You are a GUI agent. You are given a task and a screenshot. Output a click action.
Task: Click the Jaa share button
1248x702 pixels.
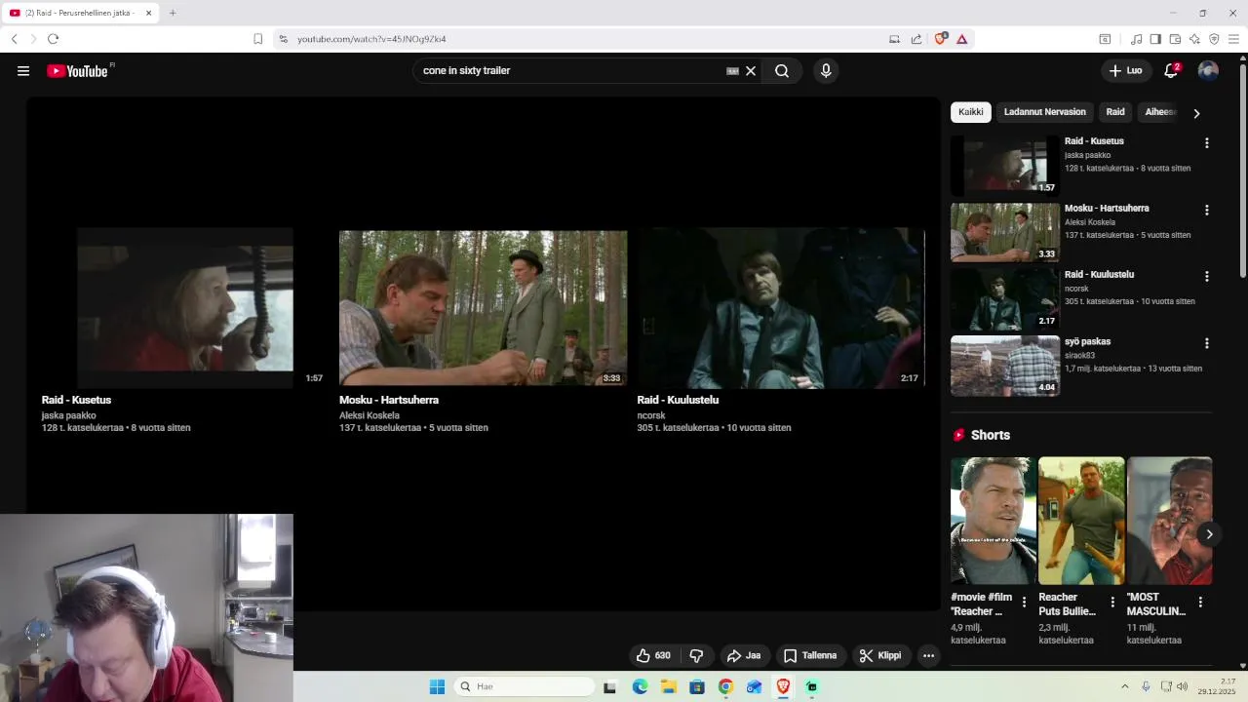744,655
